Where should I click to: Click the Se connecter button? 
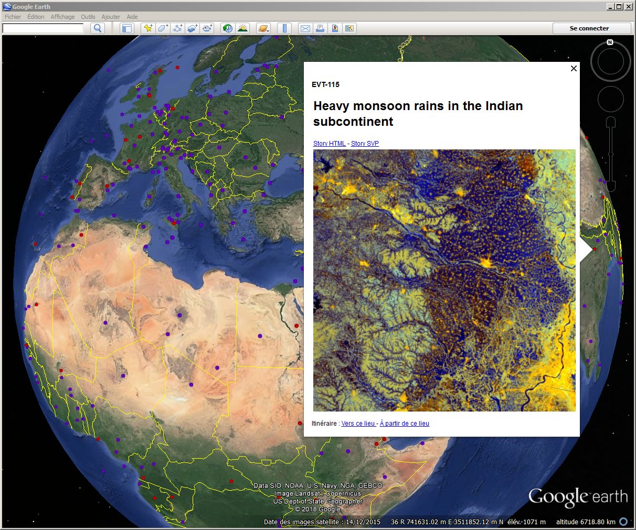pos(589,28)
